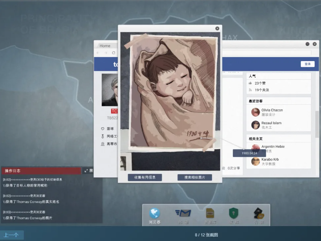
Task: Click the 登录 login button
Action: 307,64
